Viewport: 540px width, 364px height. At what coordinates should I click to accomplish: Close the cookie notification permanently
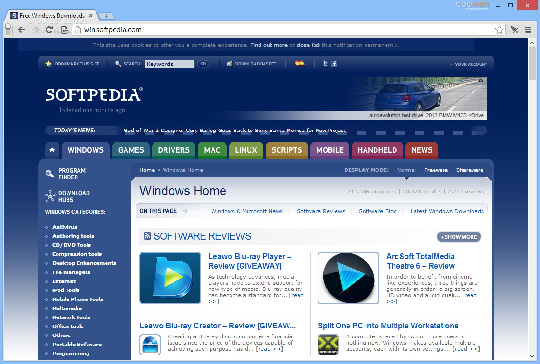coord(308,45)
